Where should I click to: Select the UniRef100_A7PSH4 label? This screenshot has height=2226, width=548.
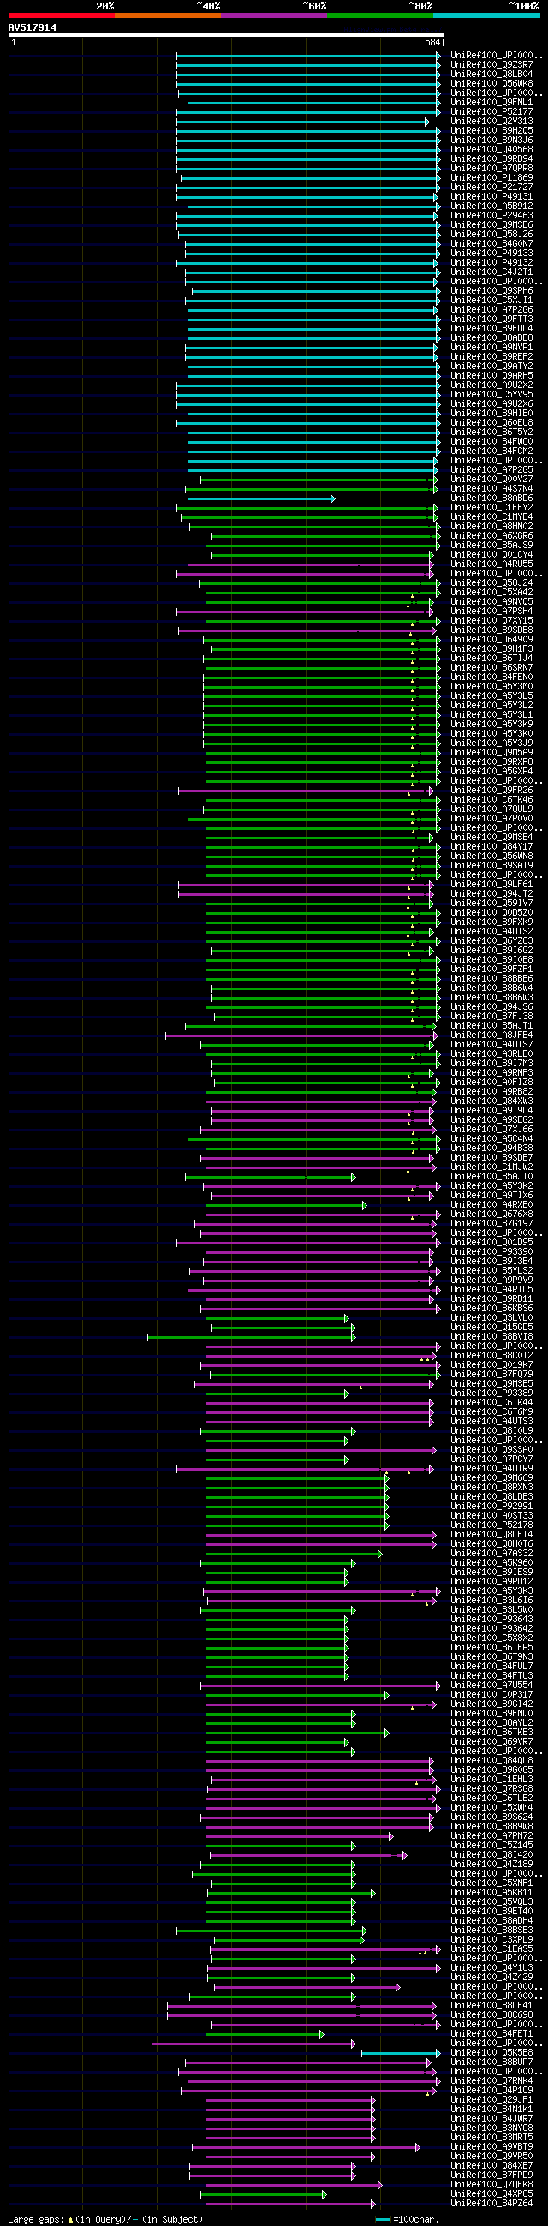point(491,612)
